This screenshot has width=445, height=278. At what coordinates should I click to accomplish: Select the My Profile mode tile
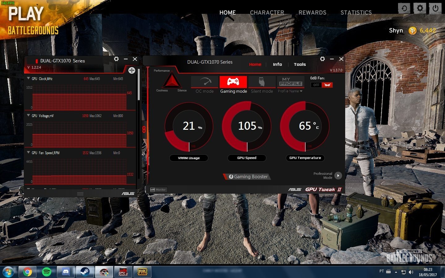[x=290, y=82]
